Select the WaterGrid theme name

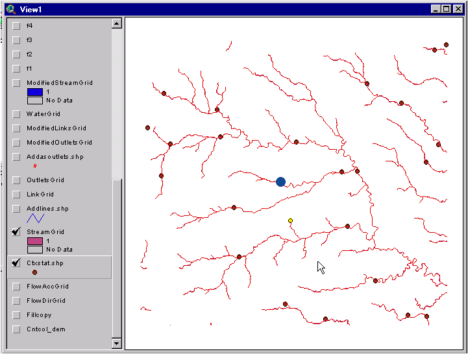coord(43,114)
